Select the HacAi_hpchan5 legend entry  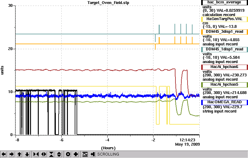[x=224, y=85]
